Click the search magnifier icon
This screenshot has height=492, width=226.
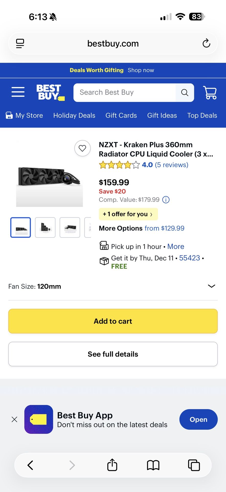[x=185, y=93]
